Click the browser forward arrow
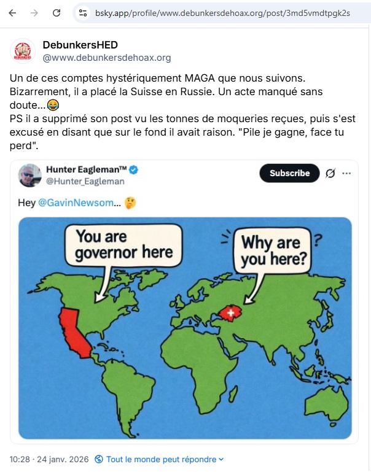This screenshot has height=472, width=371. point(34,12)
